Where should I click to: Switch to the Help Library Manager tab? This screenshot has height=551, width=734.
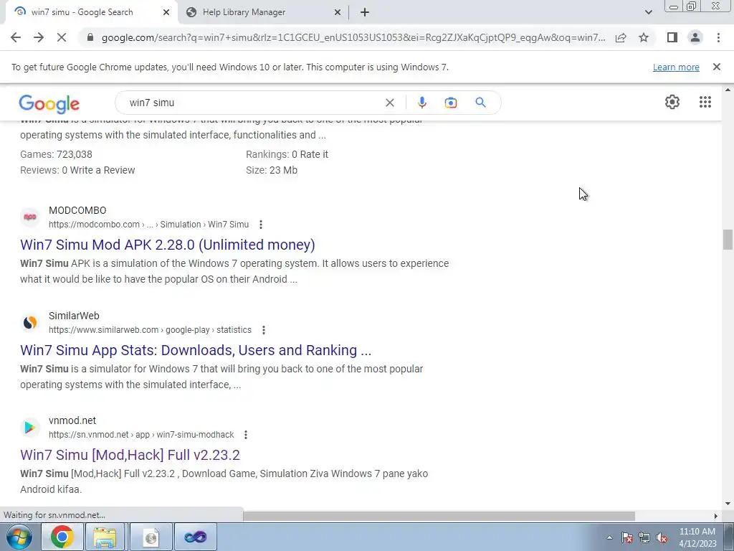(x=263, y=12)
